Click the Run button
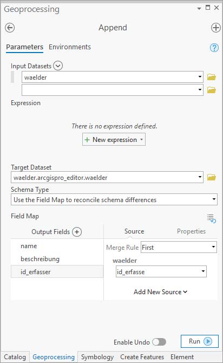The width and height of the screenshot is (223, 363). (x=200, y=341)
